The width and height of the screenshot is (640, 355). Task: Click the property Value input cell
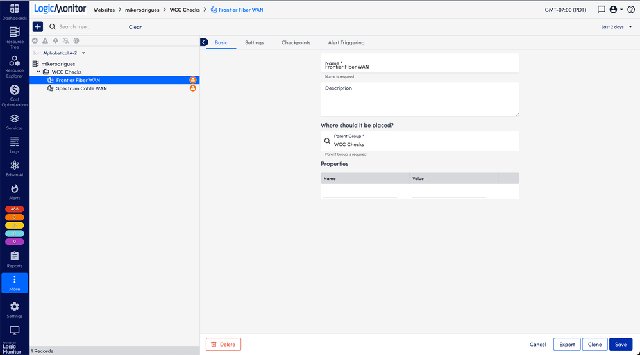tap(449, 192)
